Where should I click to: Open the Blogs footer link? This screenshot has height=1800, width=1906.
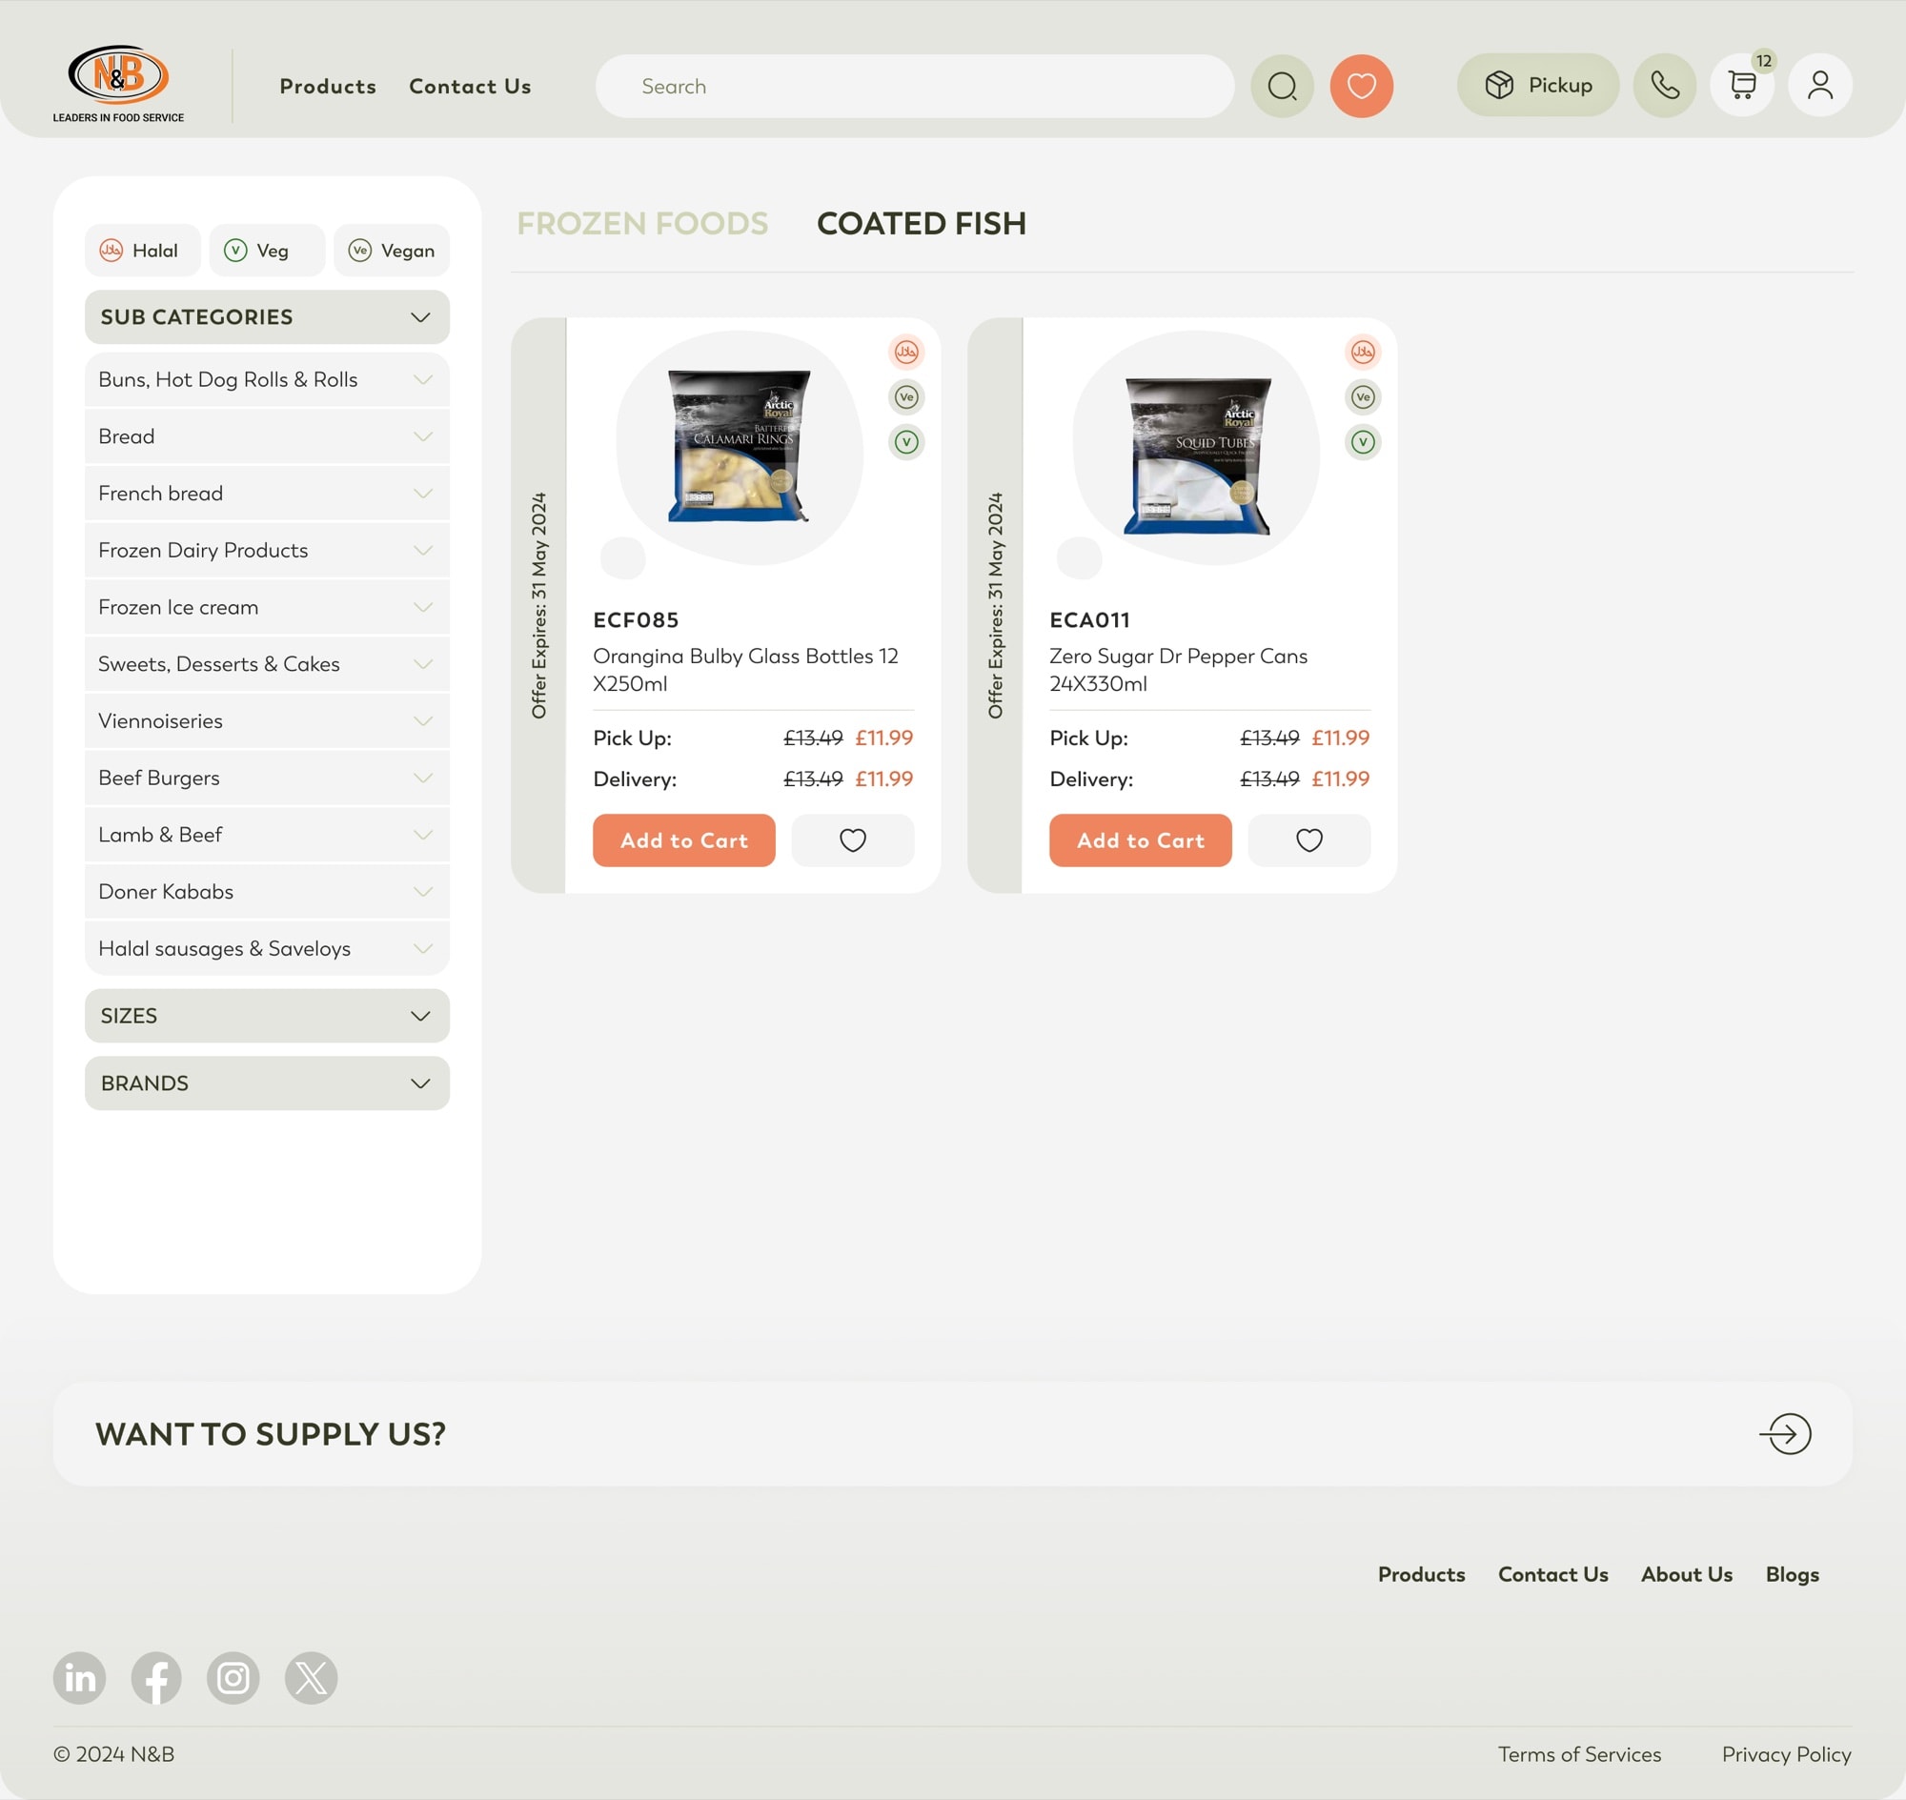click(x=1792, y=1574)
